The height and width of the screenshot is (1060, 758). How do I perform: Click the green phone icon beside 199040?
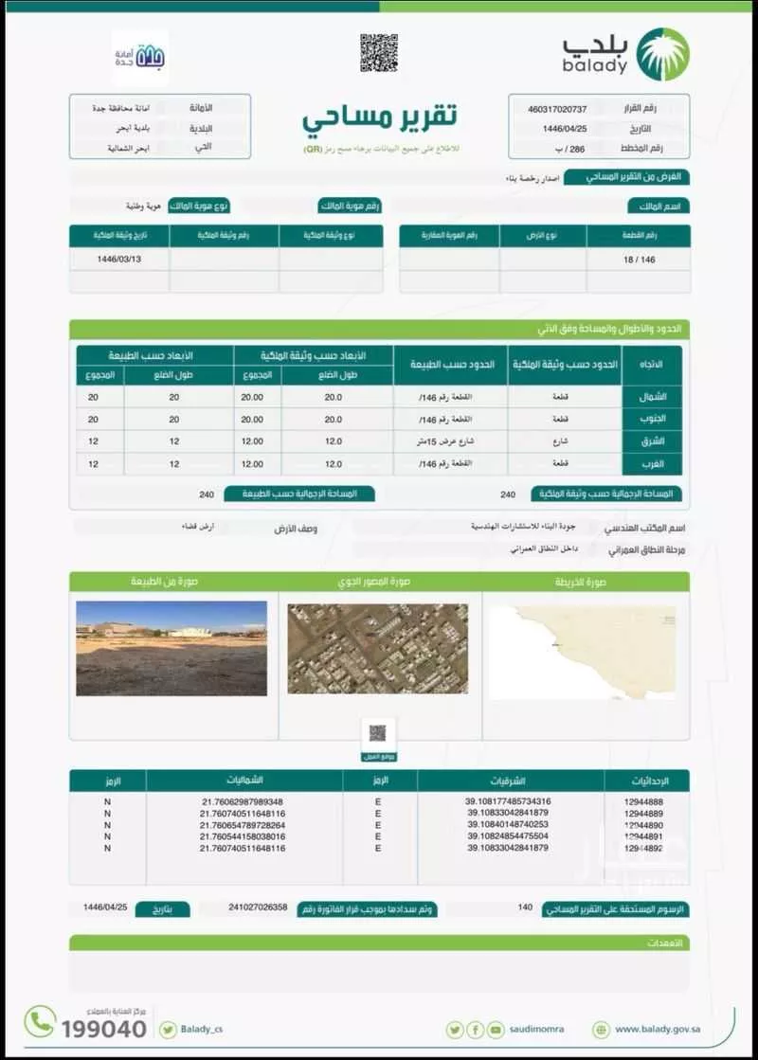pos(40,1025)
